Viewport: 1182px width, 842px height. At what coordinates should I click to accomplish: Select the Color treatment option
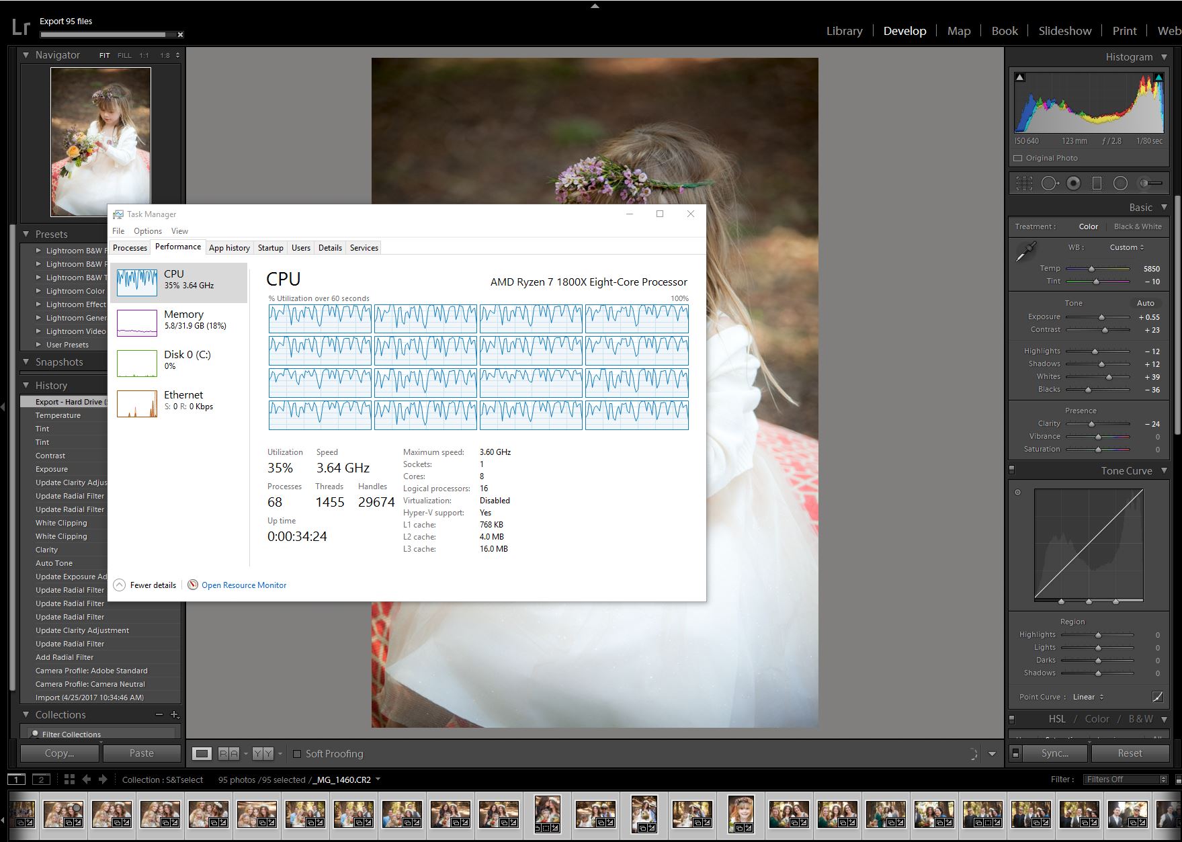[x=1088, y=226]
